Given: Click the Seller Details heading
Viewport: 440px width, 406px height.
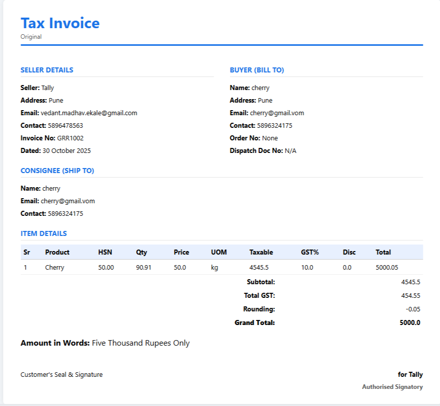Looking at the screenshot, I should coord(47,70).
